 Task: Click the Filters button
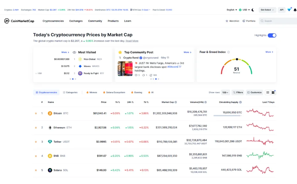(238, 93)
